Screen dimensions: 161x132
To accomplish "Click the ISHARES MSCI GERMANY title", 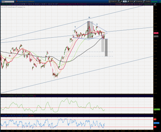I will click(x=26, y=2).
